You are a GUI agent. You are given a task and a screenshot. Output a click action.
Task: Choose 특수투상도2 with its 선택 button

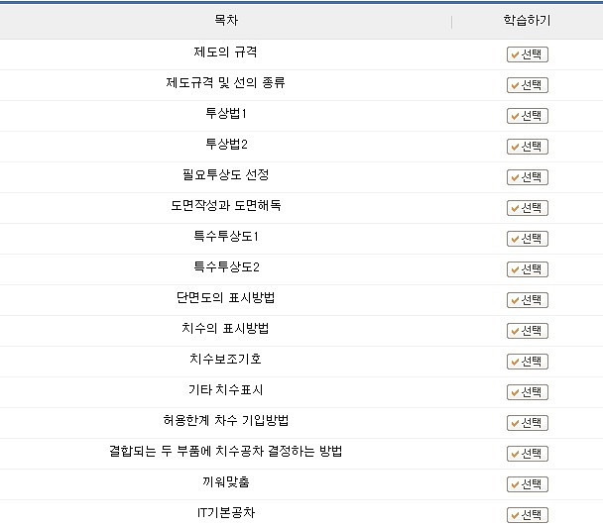click(x=528, y=269)
